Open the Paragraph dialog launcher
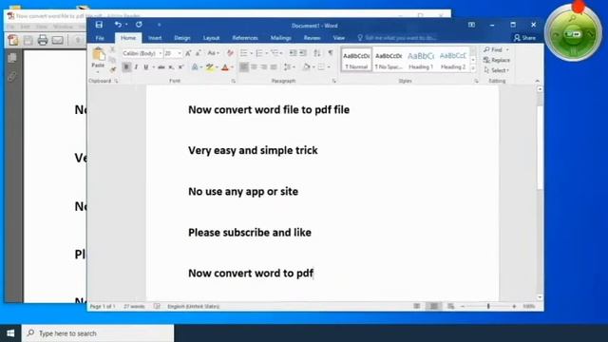608x342 pixels. [x=333, y=81]
